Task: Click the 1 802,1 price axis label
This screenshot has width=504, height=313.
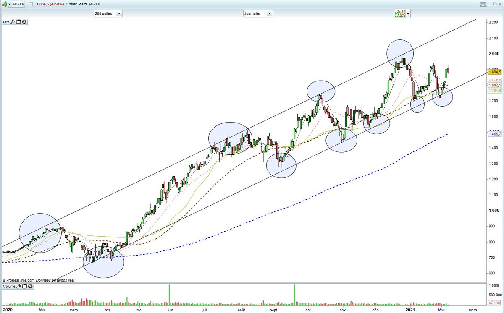Action: (x=496, y=85)
